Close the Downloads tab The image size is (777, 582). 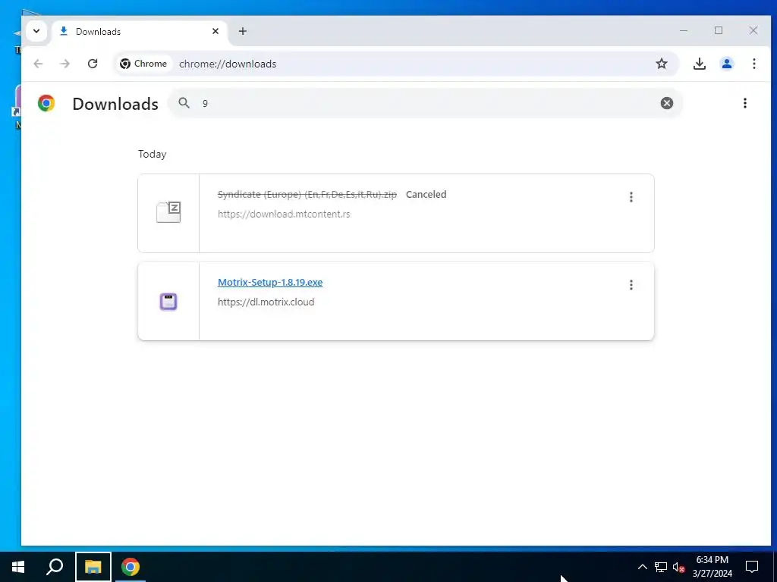215,31
